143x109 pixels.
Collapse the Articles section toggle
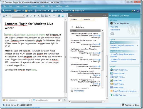click(72, 27)
